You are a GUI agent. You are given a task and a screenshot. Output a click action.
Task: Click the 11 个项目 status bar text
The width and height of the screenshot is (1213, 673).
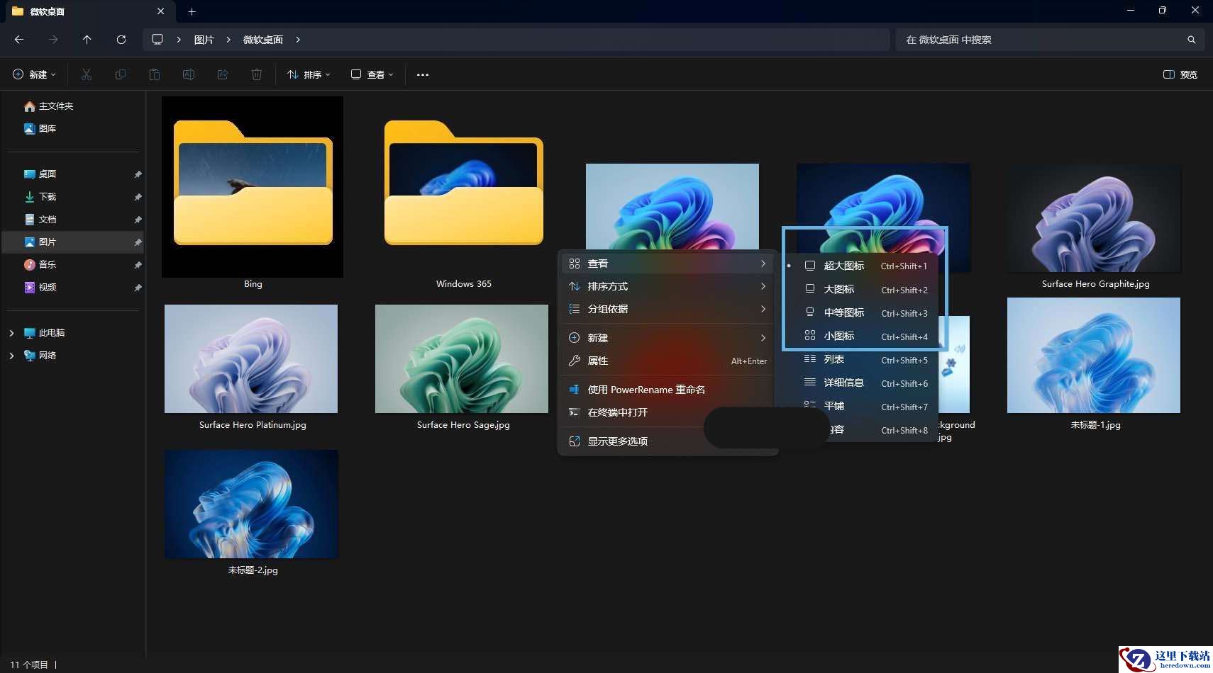pyautogui.click(x=29, y=664)
